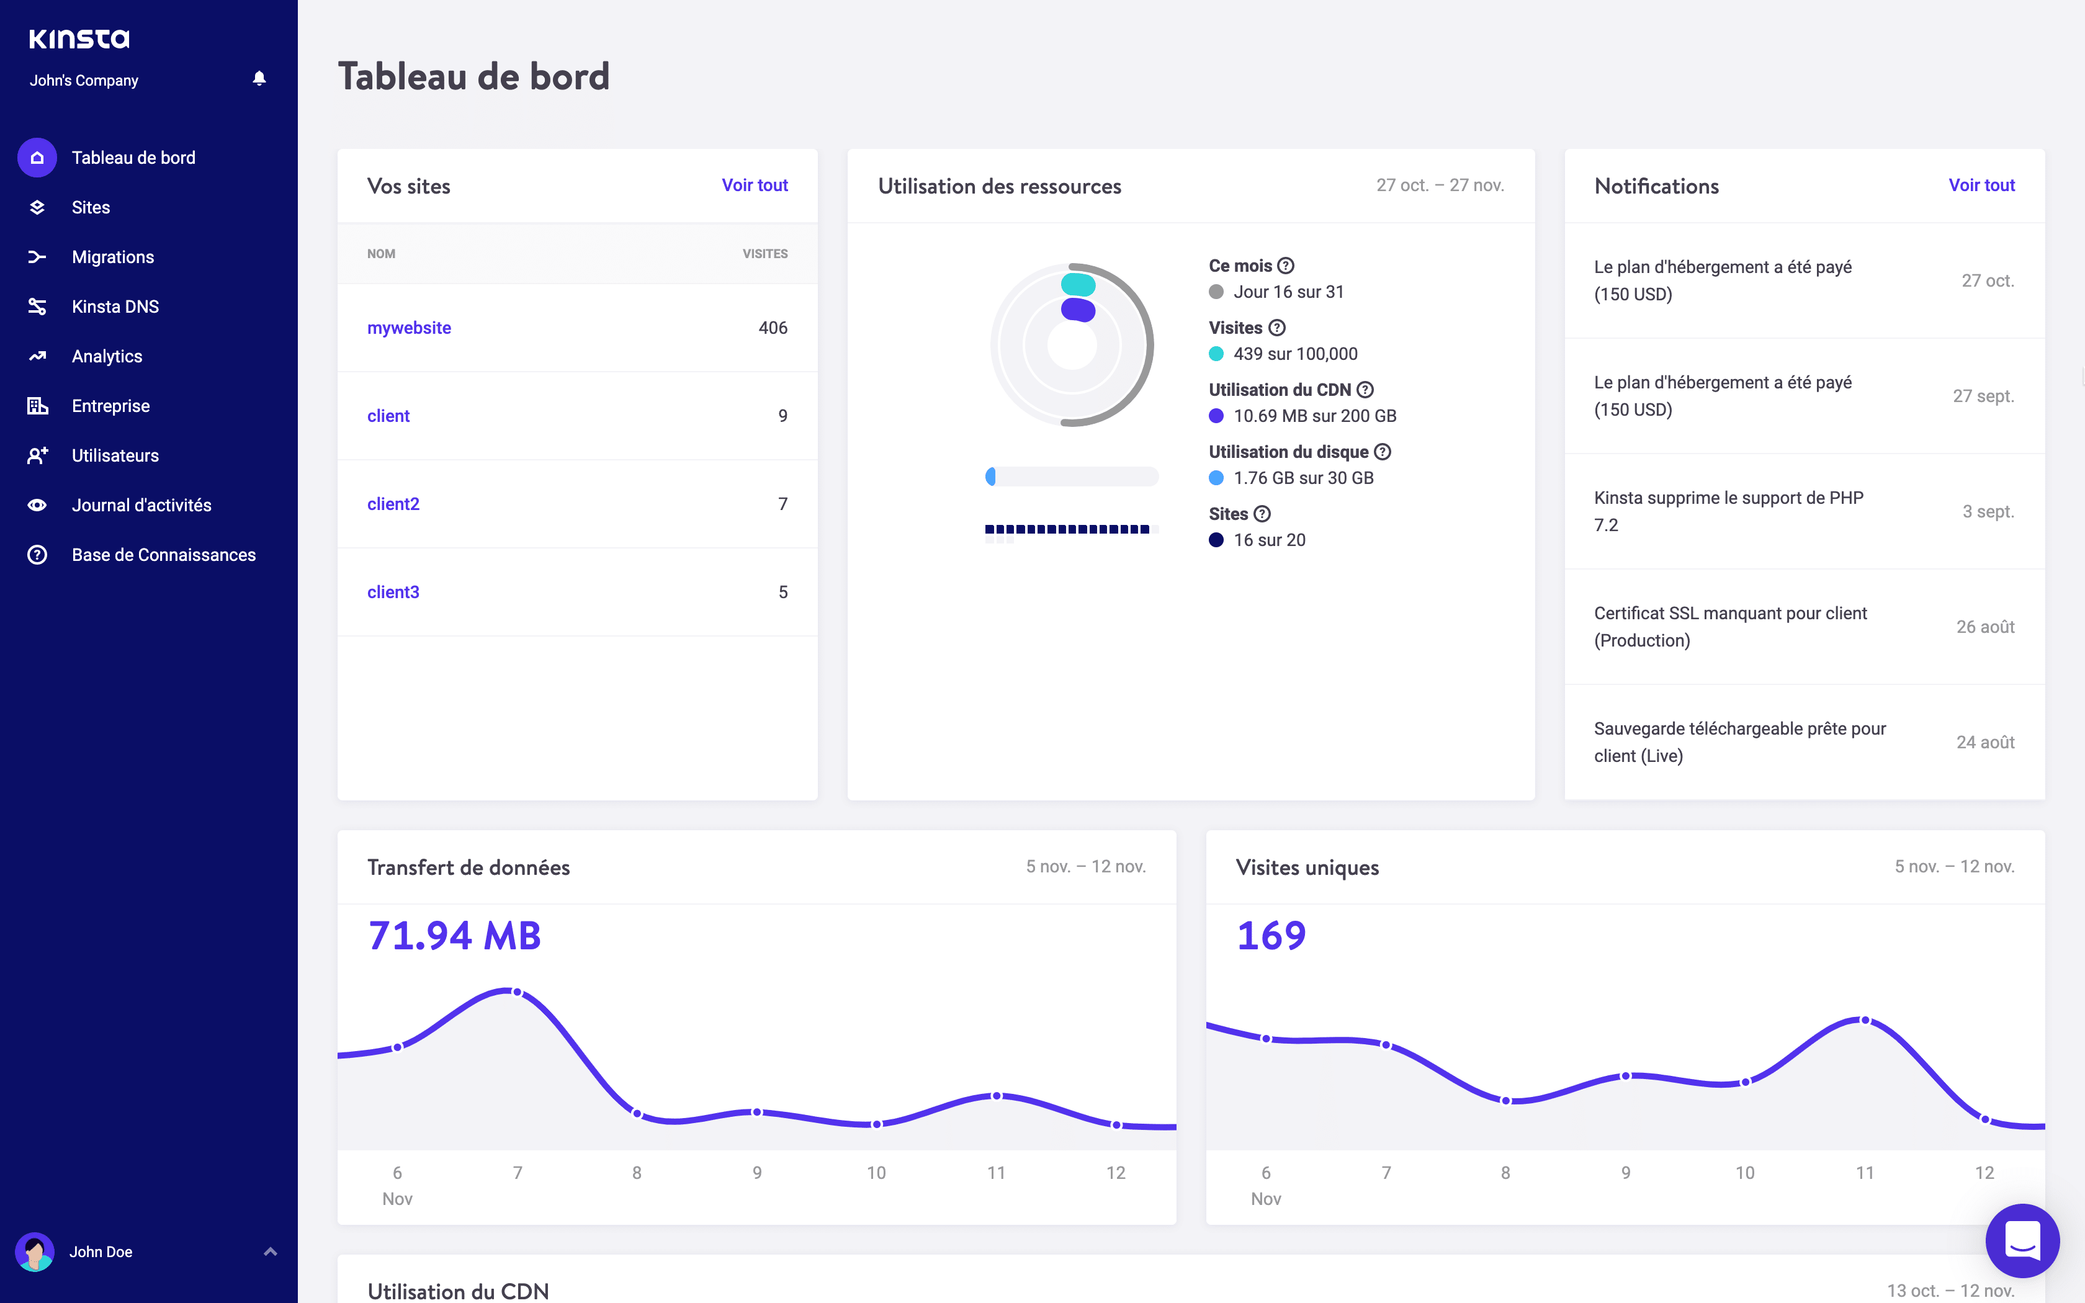Screen dimensions: 2085x1303
Task: Click the Analytics trend icon
Action: pyautogui.click(x=37, y=356)
